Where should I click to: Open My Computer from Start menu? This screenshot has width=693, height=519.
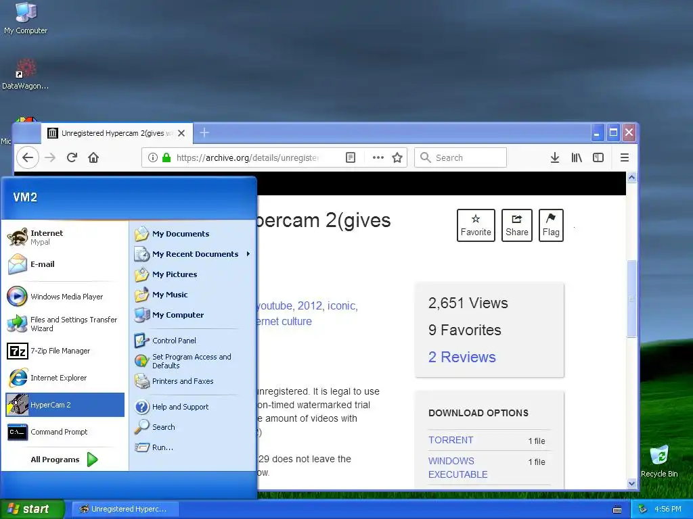point(192,315)
